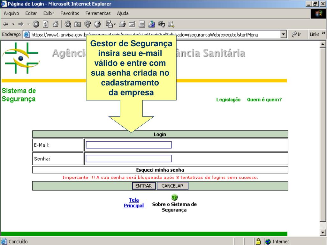Image resolution: width=327 pixels, height=245 pixels.
Task: Click the Forward navigation arrow
Action: (x=21, y=24)
